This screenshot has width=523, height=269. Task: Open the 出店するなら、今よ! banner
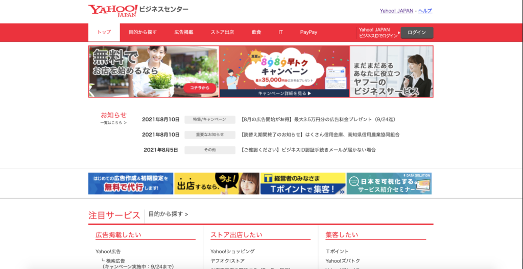[217, 183]
